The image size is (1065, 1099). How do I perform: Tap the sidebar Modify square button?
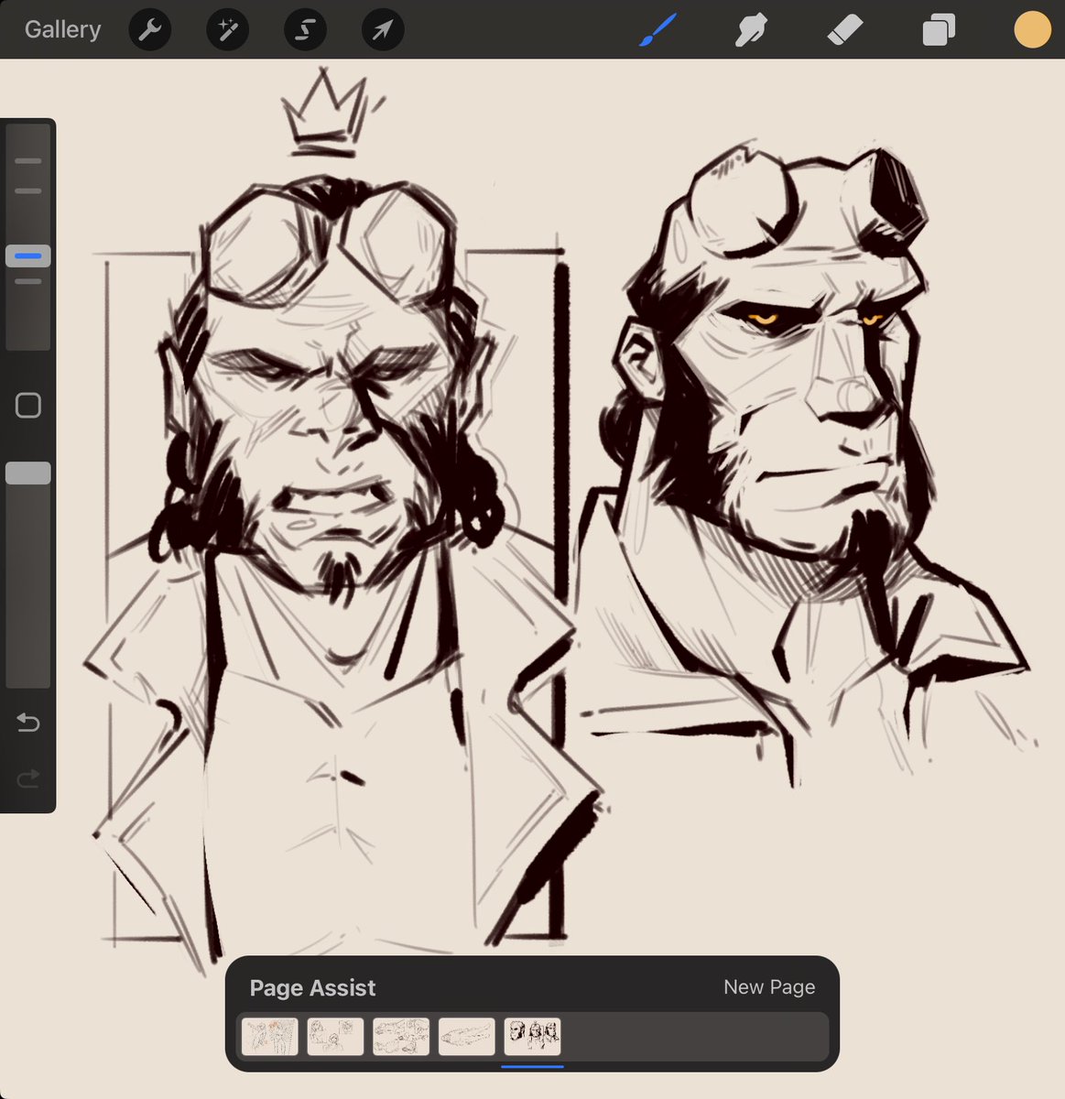point(28,406)
